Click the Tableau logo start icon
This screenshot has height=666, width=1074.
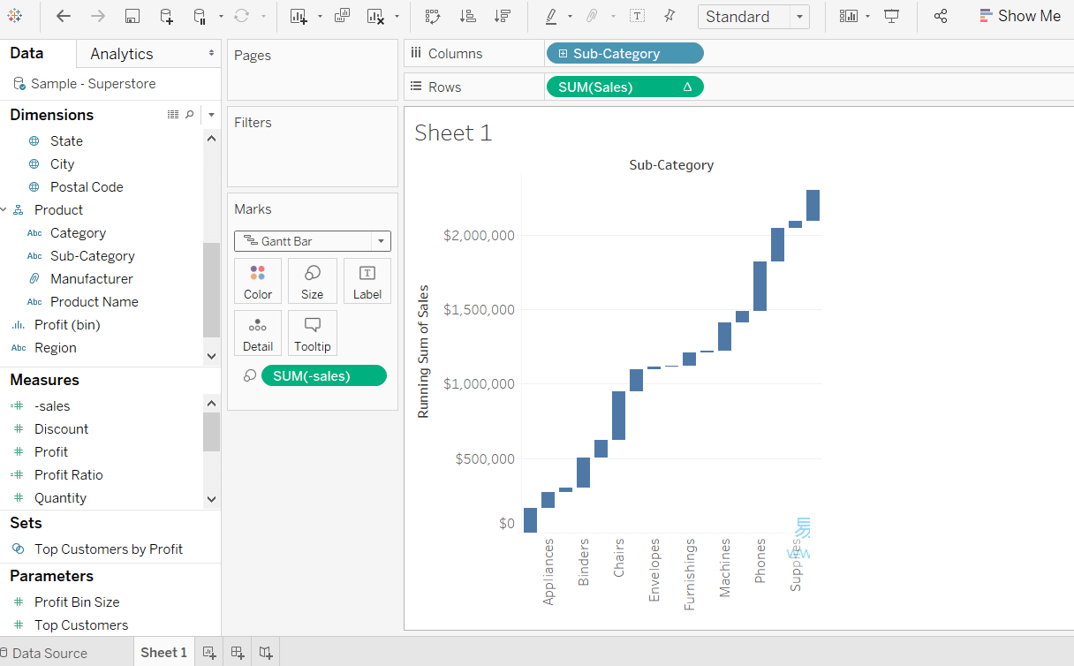click(15, 16)
